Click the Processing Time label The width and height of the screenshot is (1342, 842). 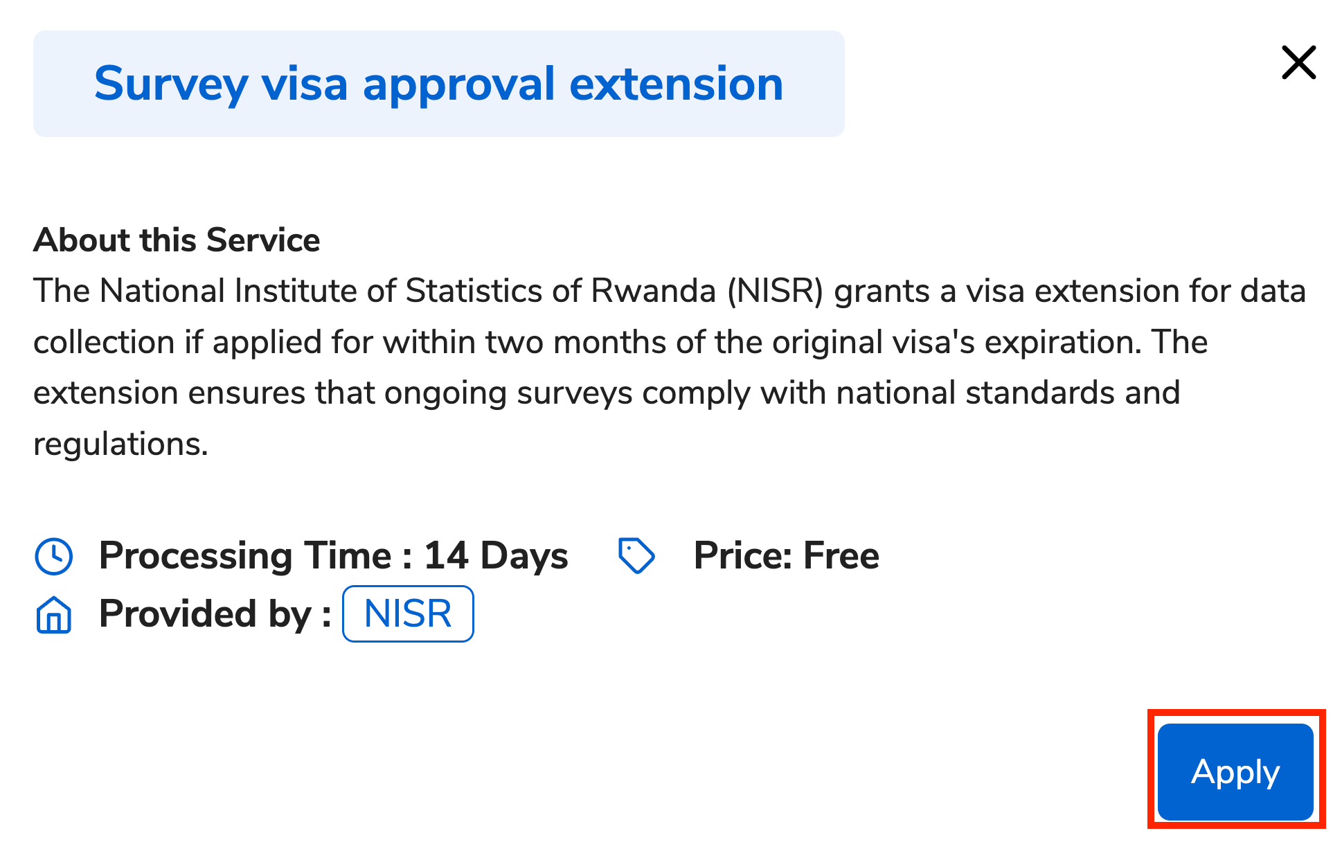[x=246, y=555]
